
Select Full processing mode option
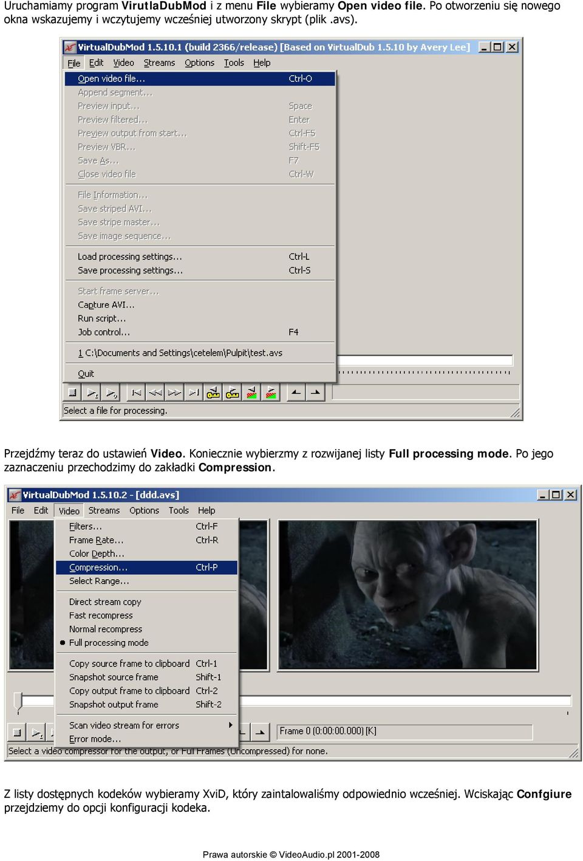tap(109, 642)
